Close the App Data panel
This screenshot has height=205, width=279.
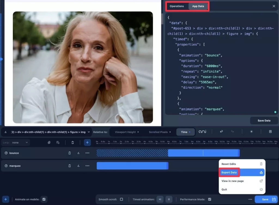click(274, 6)
